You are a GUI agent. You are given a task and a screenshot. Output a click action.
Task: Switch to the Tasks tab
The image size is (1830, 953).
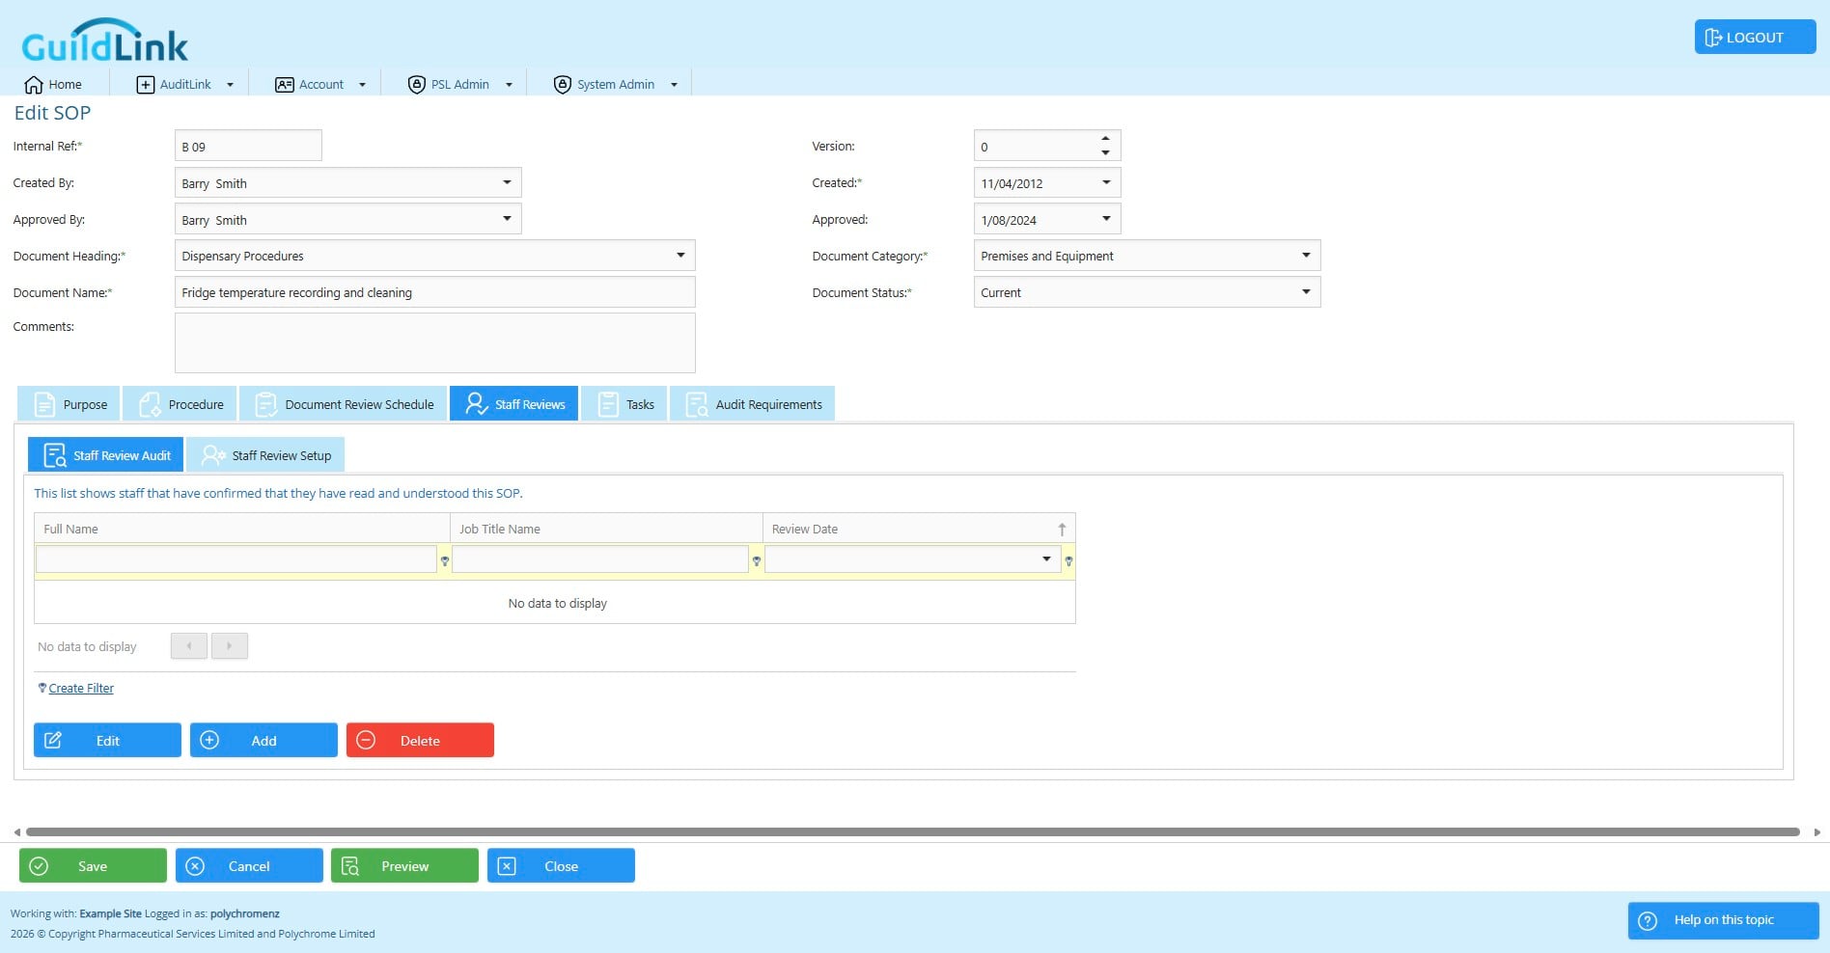(x=624, y=404)
